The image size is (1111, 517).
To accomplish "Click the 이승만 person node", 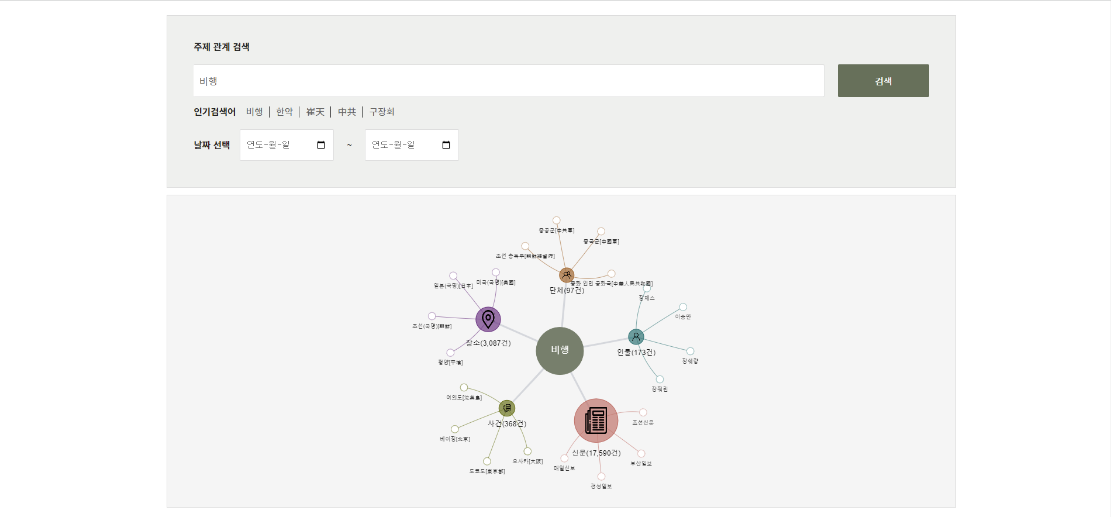I will pyautogui.click(x=683, y=307).
